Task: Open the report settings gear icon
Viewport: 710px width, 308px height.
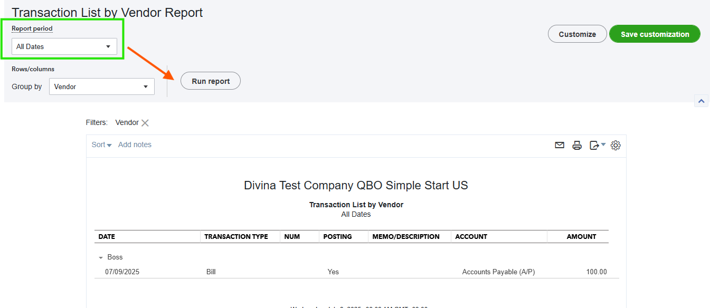Action: [x=616, y=145]
